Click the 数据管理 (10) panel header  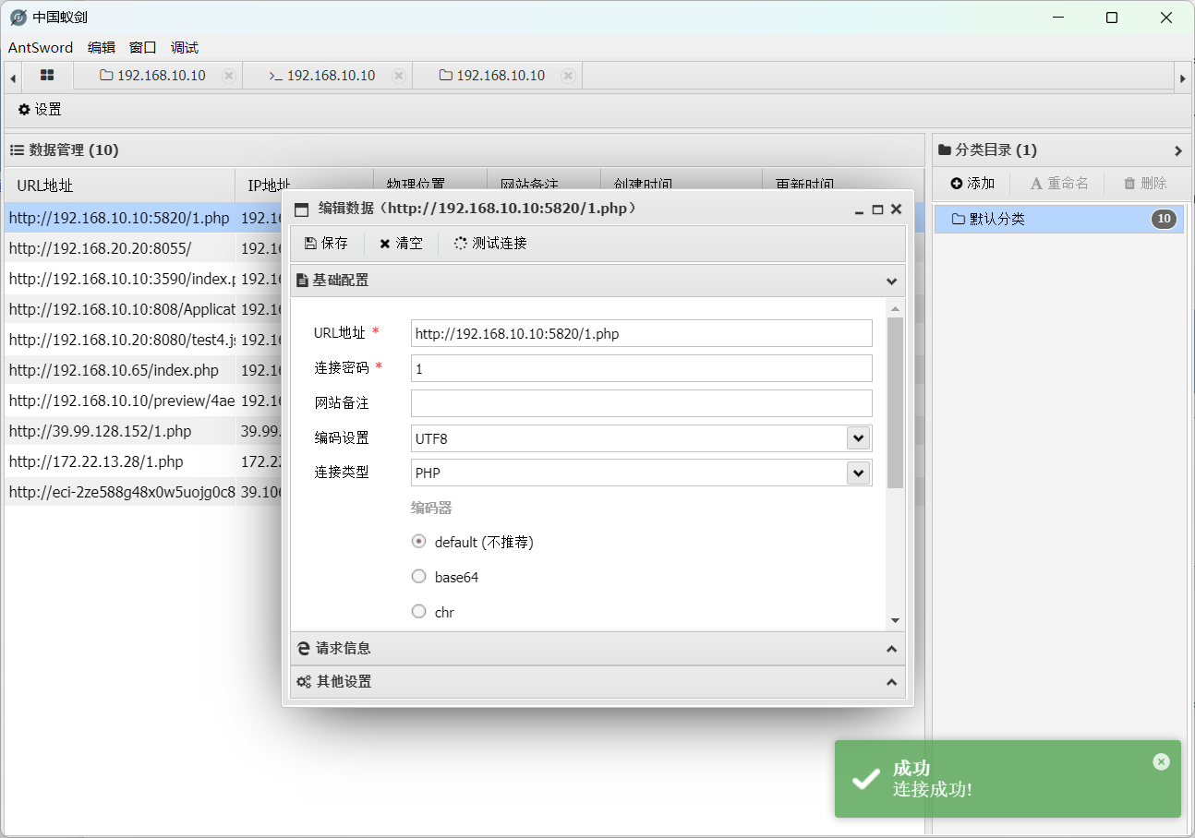coord(464,150)
